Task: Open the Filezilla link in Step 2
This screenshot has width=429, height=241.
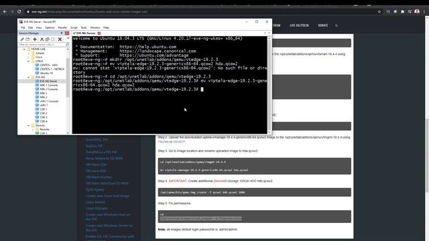Action: pyautogui.click(x=163, y=142)
